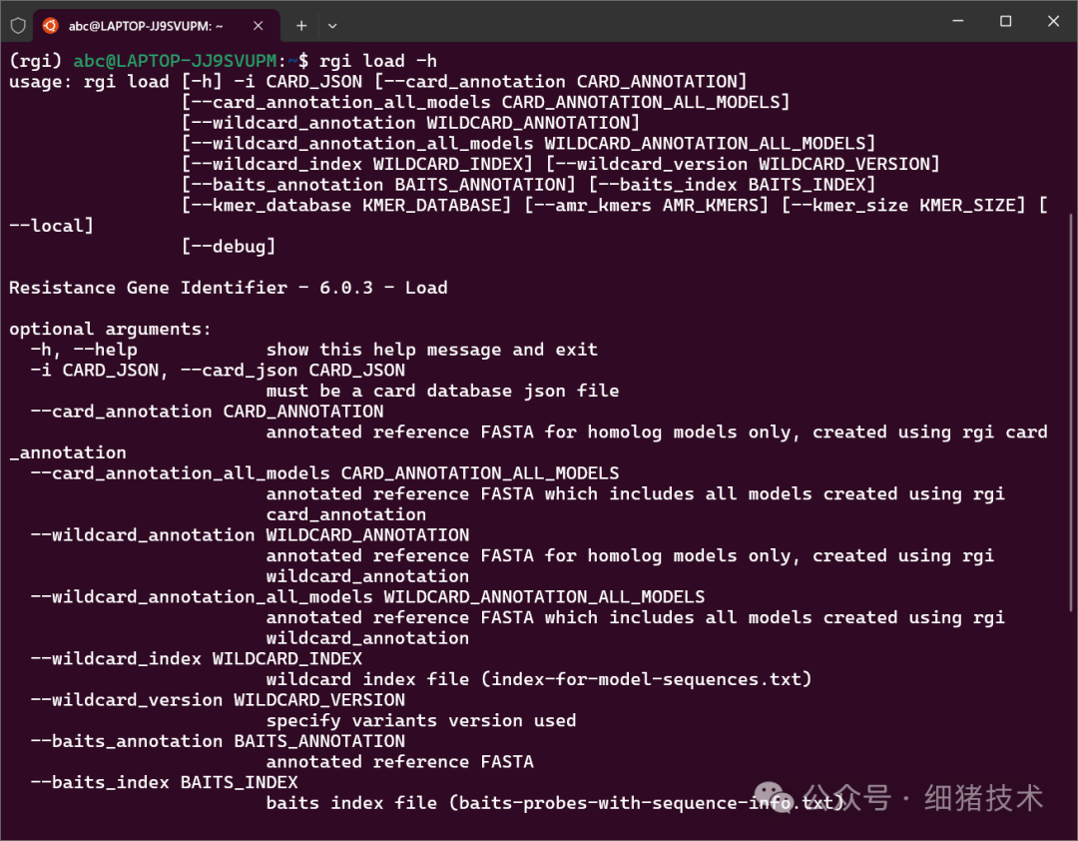Click the shield icon left of the tab bar

[x=18, y=25]
